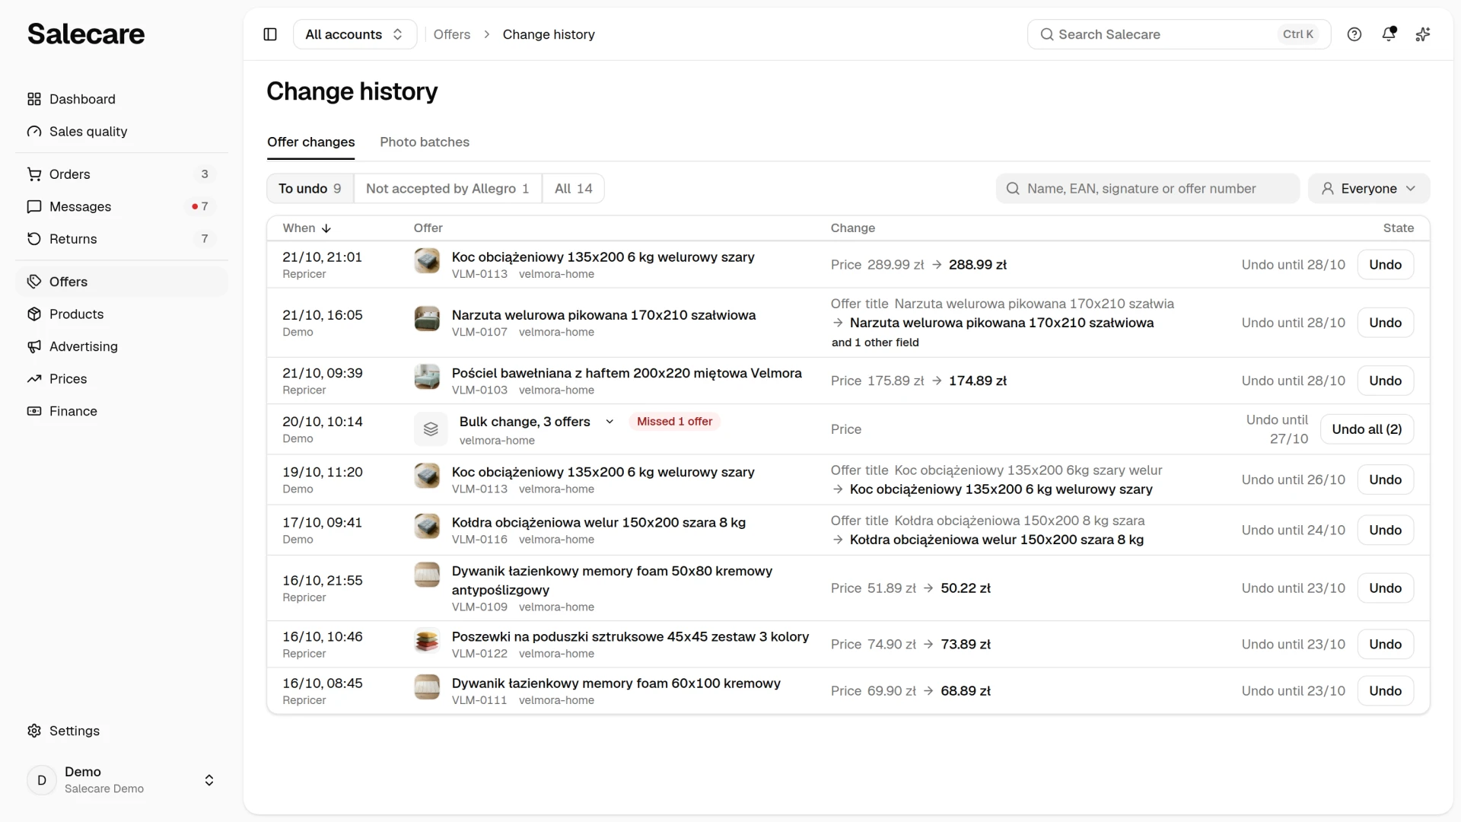
Task: Open Prices in sidebar
Action: click(x=122, y=379)
